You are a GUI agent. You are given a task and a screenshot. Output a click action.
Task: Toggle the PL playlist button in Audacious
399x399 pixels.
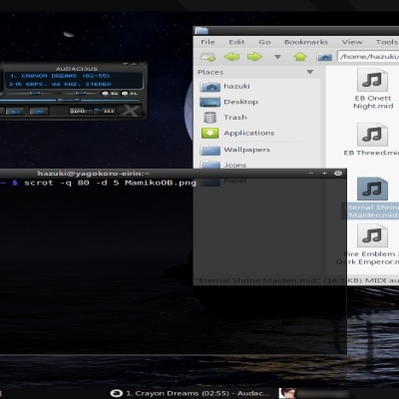130,94
